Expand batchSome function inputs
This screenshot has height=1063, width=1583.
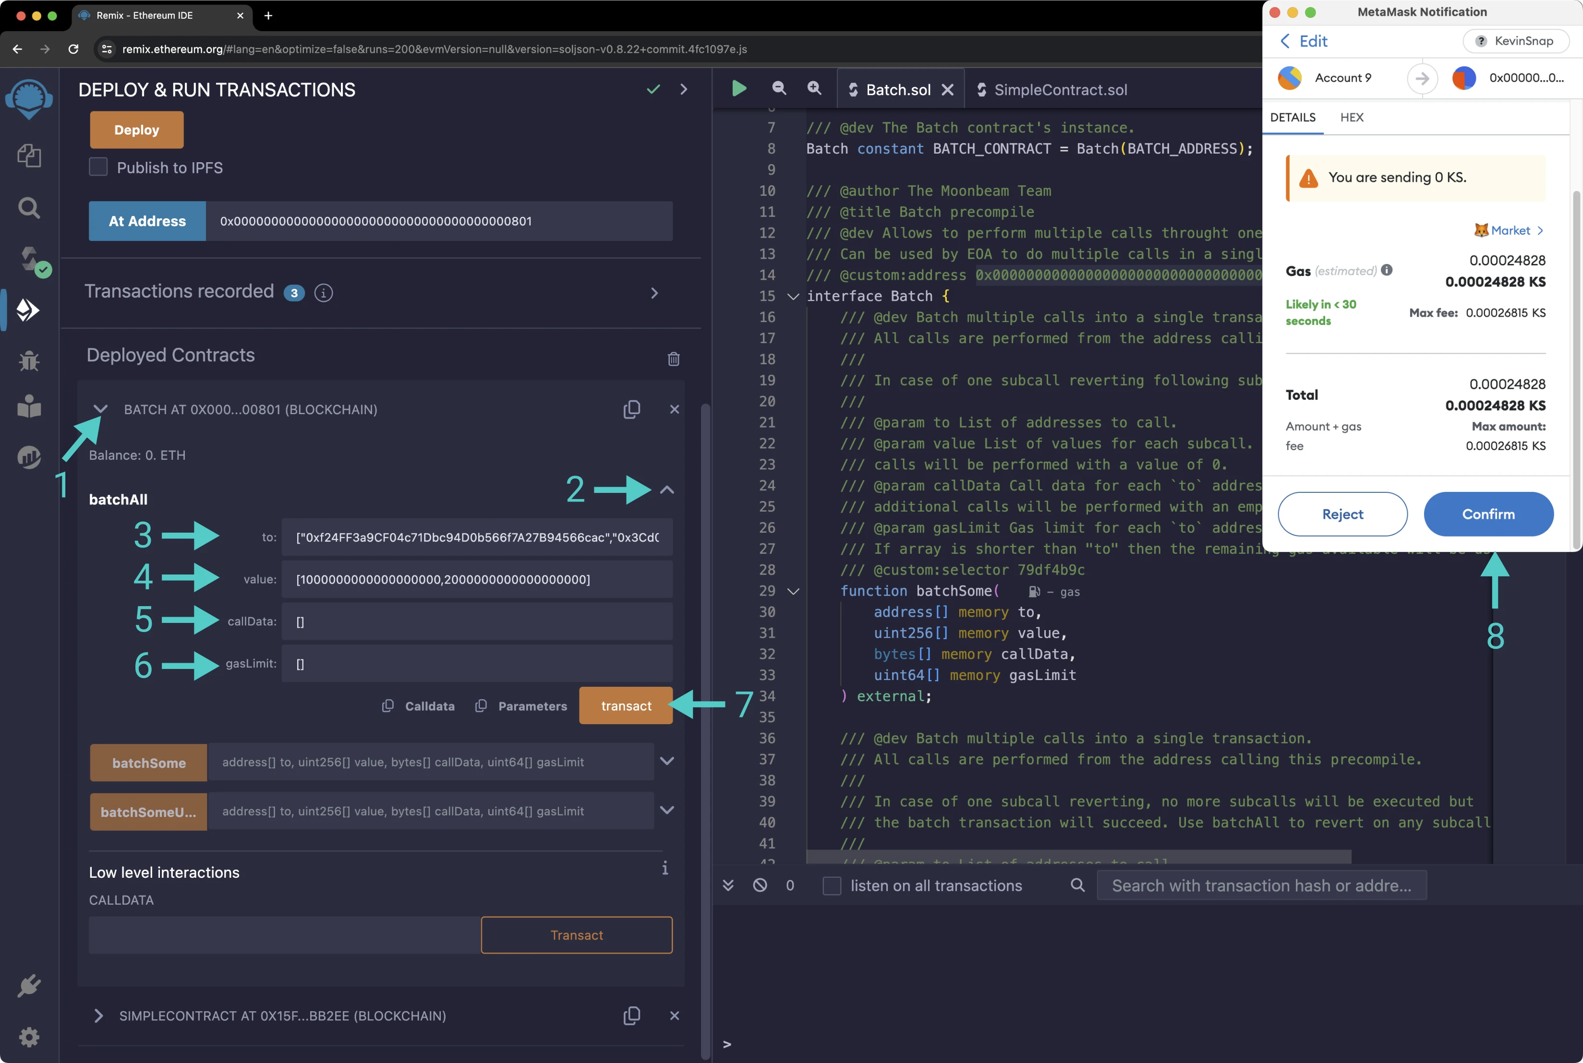pyautogui.click(x=667, y=761)
